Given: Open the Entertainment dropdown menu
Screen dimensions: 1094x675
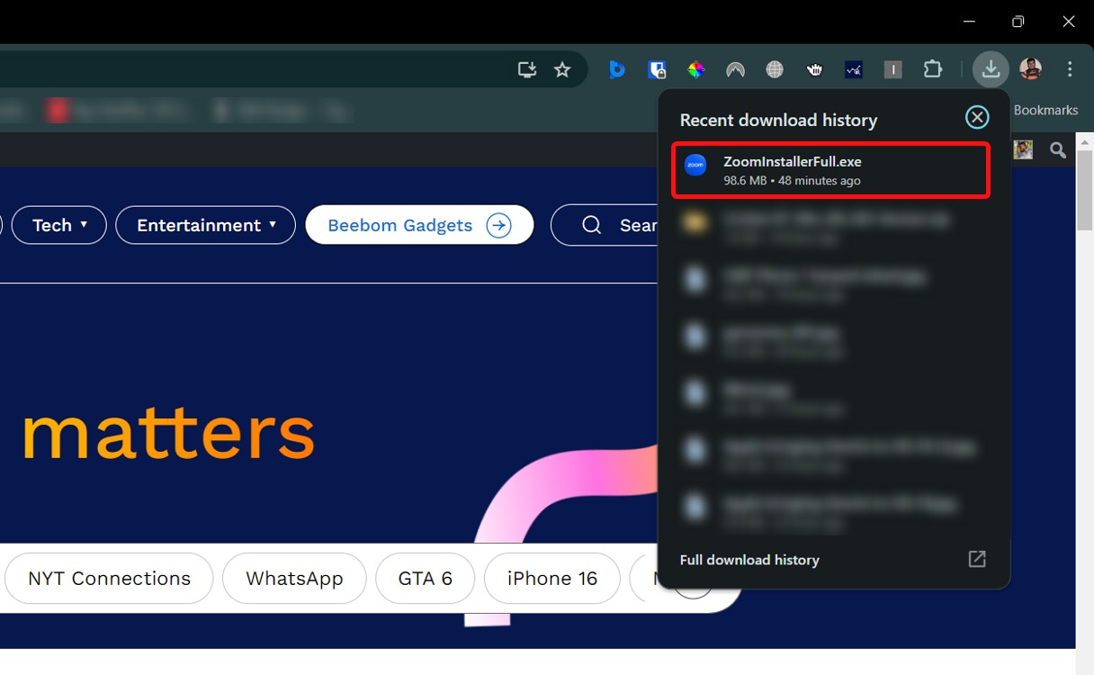Looking at the screenshot, I should pyautogui.click(x=205, y=225).
